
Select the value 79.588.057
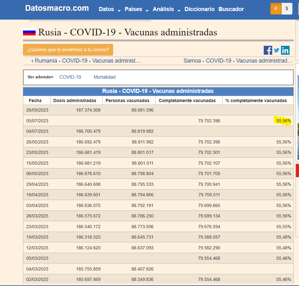coord(209,237)
